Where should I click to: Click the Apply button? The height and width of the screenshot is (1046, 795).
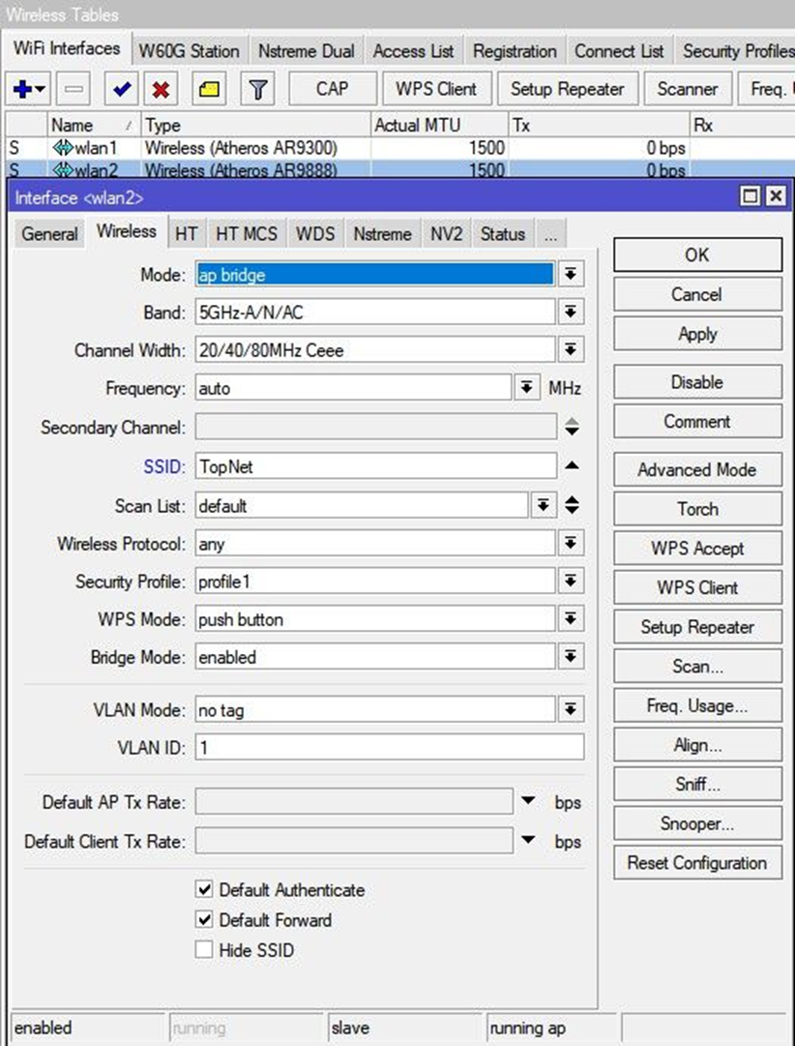coord(697,334)
